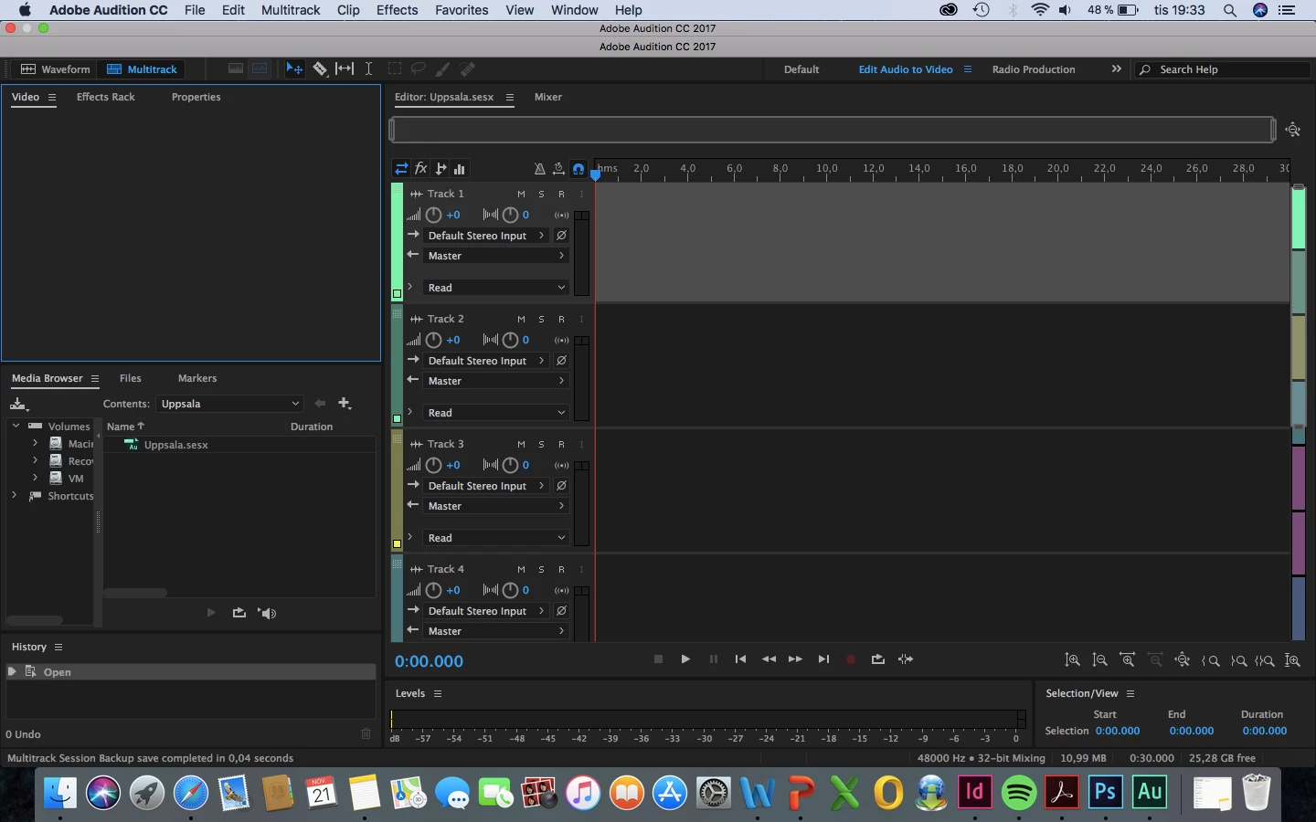
Task: Select the Razor tool
Action: tap(320, 68)
